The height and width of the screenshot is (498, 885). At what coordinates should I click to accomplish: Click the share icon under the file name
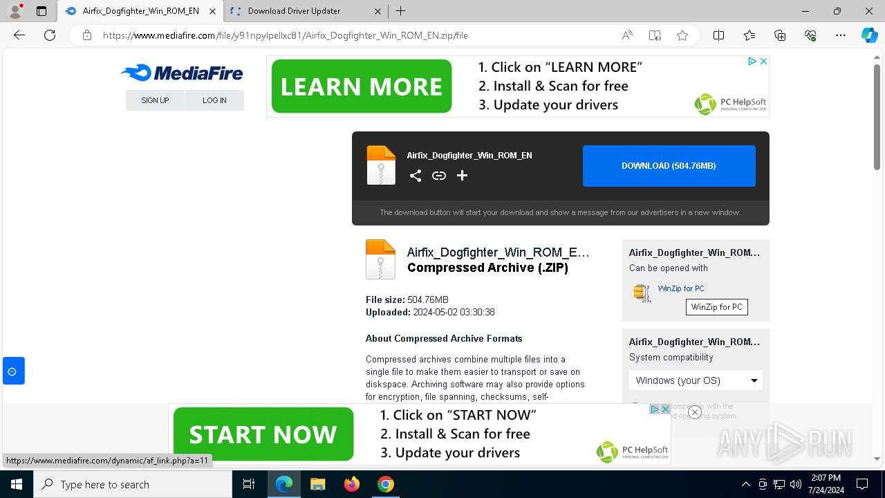click(416, 176)
